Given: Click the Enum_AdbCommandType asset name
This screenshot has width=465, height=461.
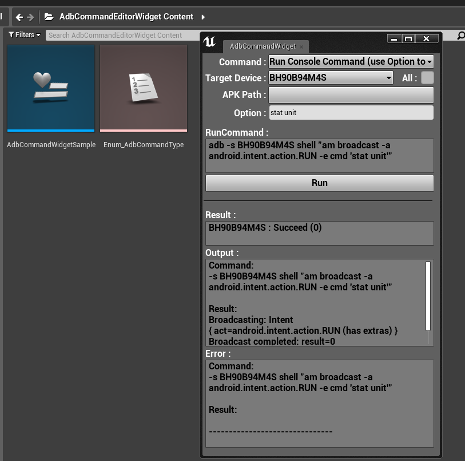Looking at the screenshot, I should (x=144, y=144).
